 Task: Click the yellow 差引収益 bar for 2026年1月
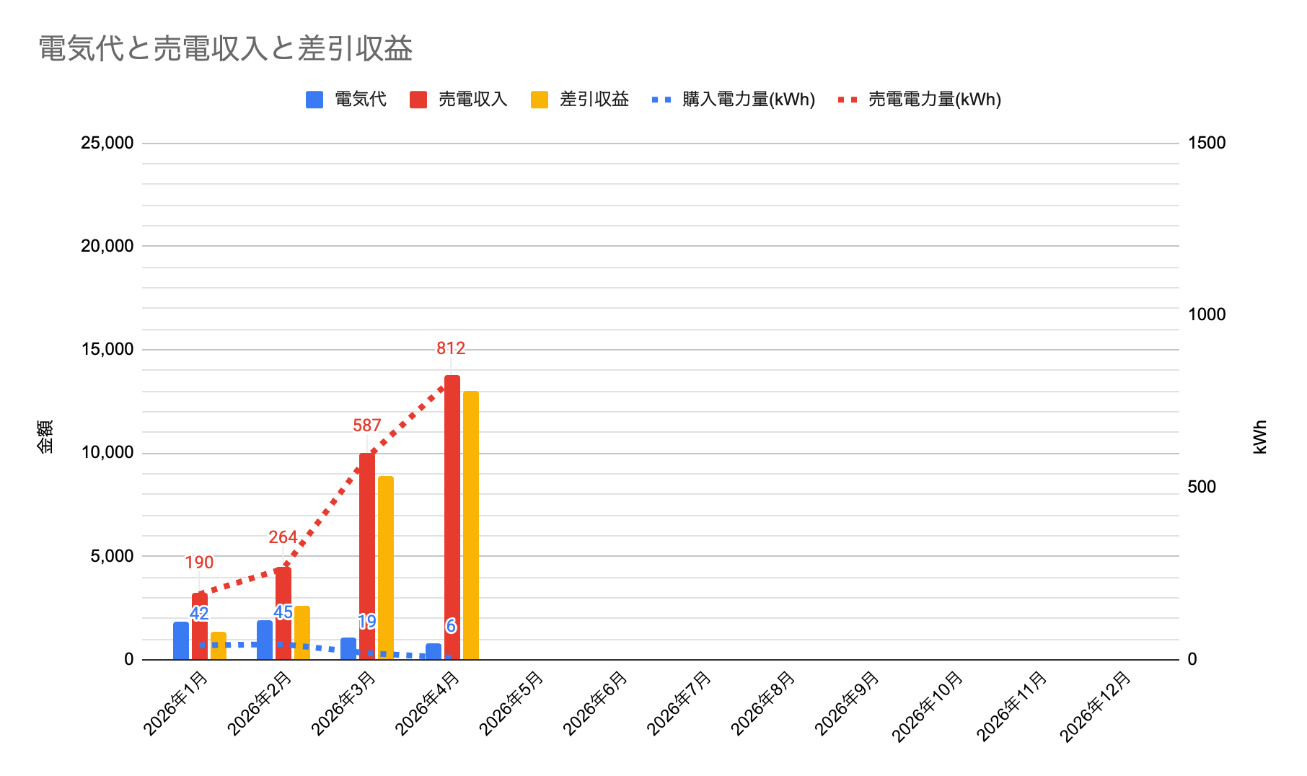click(219, 645)
